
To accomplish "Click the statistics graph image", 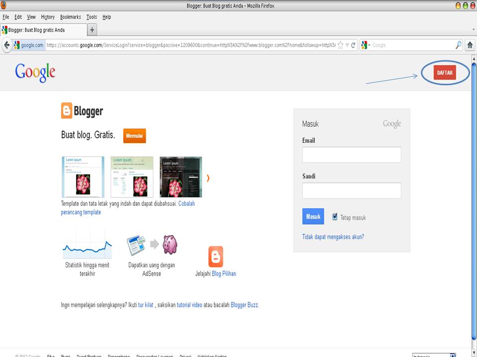I will coord(87,244).
